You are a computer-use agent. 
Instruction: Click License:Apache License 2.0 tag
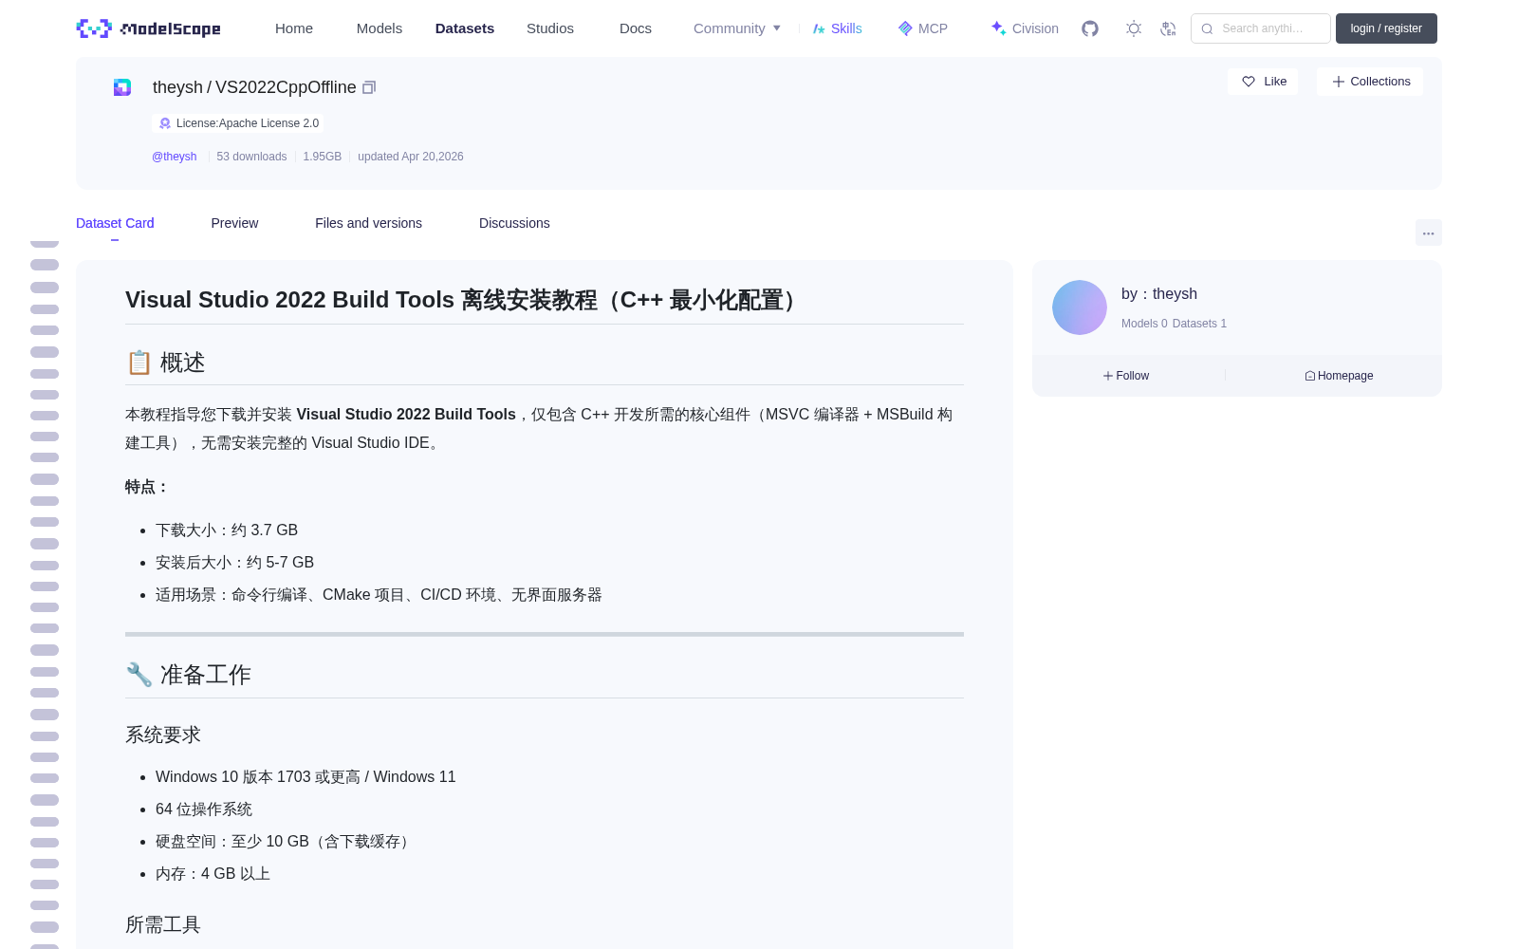(x=238, y=123)
